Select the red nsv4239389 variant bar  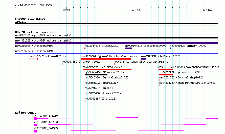[x=106, y=59]
